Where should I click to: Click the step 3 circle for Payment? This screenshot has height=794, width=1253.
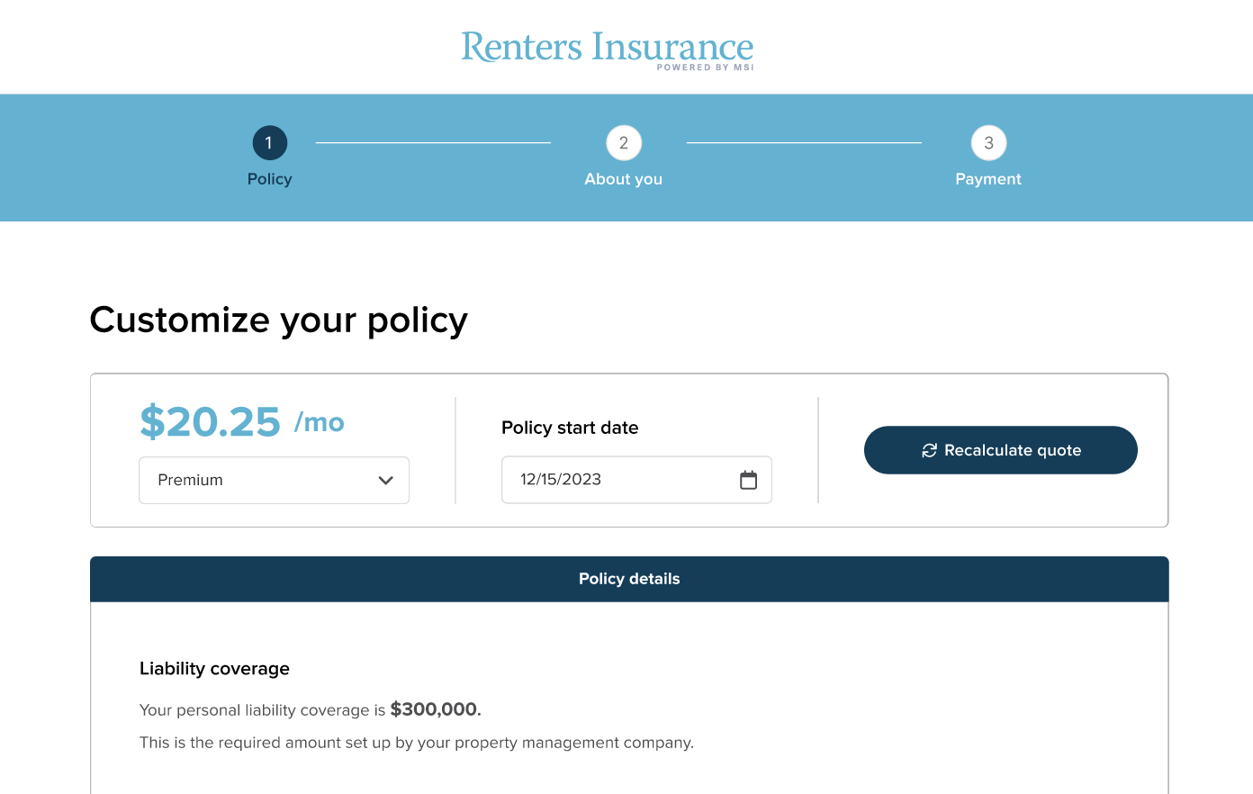click(x=987, y=142)
